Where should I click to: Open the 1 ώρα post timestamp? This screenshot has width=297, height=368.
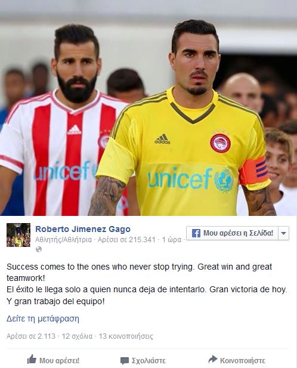[172, 240]
